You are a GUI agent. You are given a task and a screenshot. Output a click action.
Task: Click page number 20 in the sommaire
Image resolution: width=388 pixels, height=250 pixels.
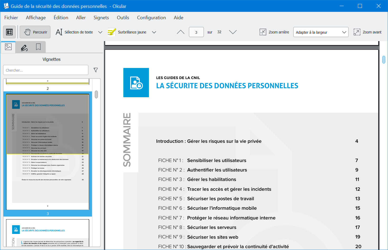(x=358, y=247)
